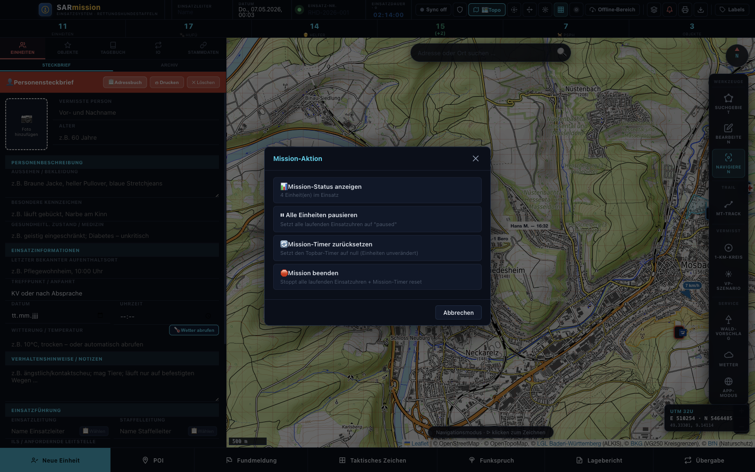This screenshot has width=755, height=472.
Task: Open the Tagebuch tab
Action: 113,48
